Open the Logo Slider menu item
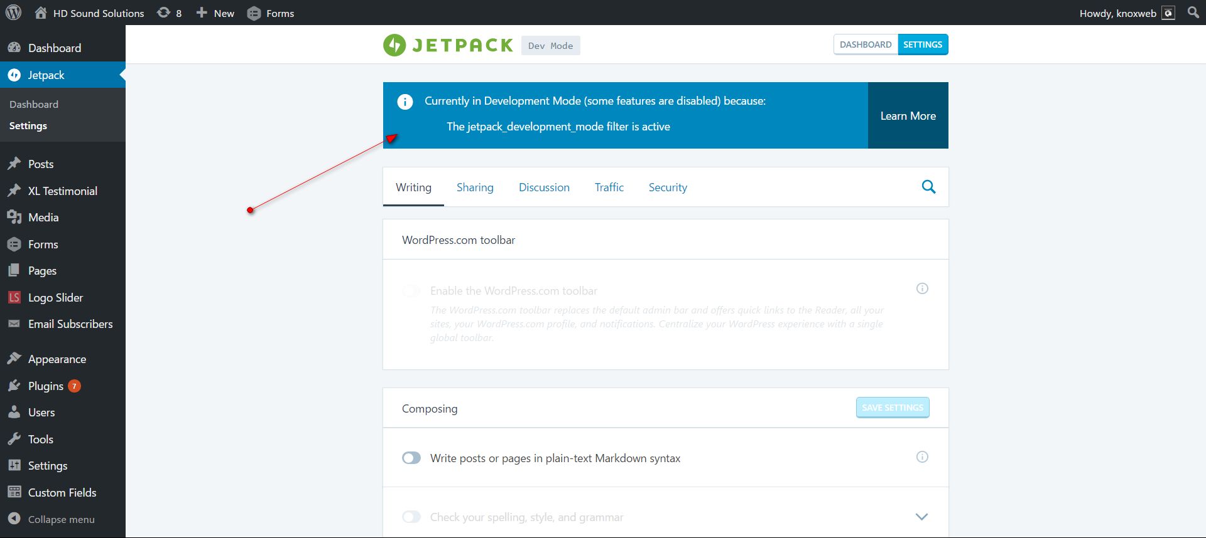 [55, 298]
